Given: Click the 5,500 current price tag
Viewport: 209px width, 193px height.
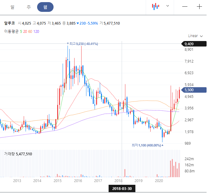Looking at the screenshot, I should [194, 90].
